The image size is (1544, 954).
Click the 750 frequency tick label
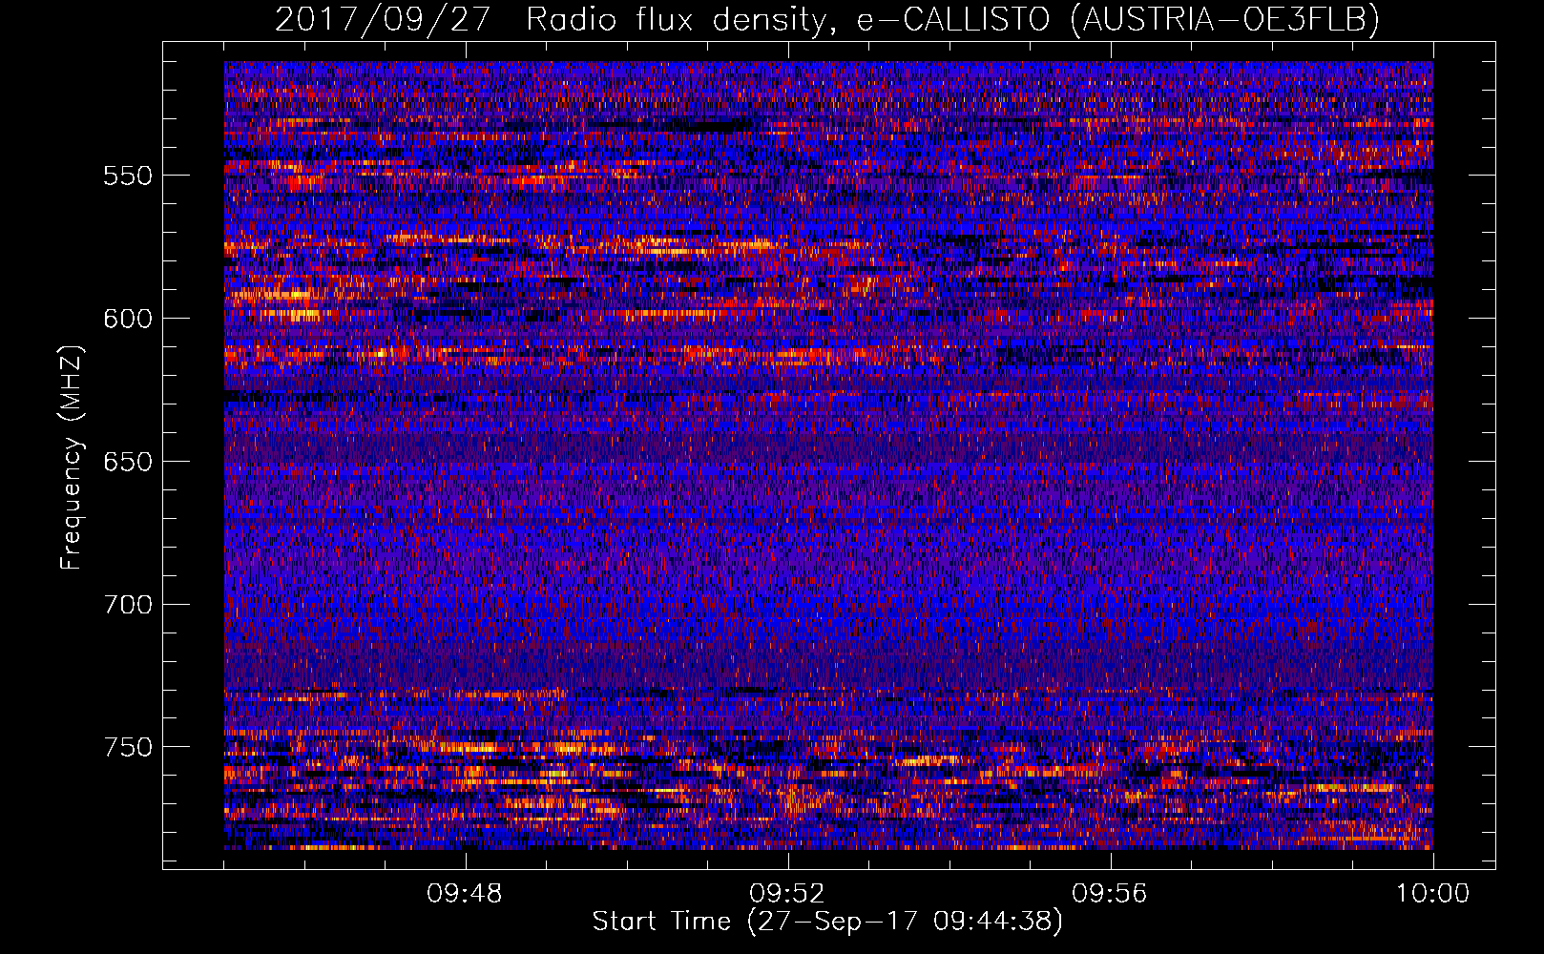(128, 747)
